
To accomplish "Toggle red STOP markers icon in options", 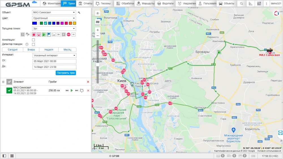I will tap(68, 35).
